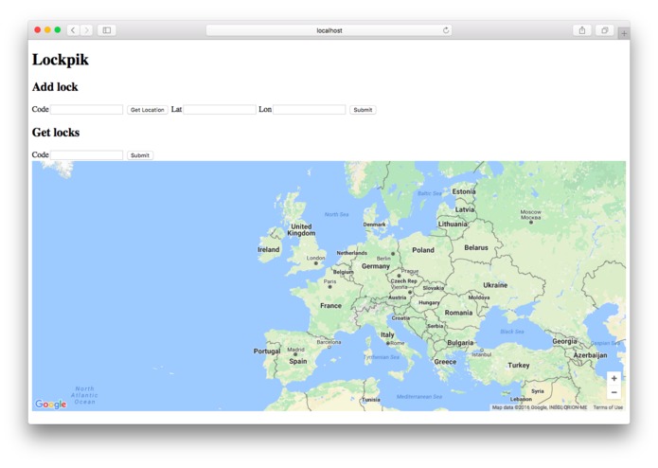Click the localhost address bar
Screen dimensions: 658x468
point(329,30)
